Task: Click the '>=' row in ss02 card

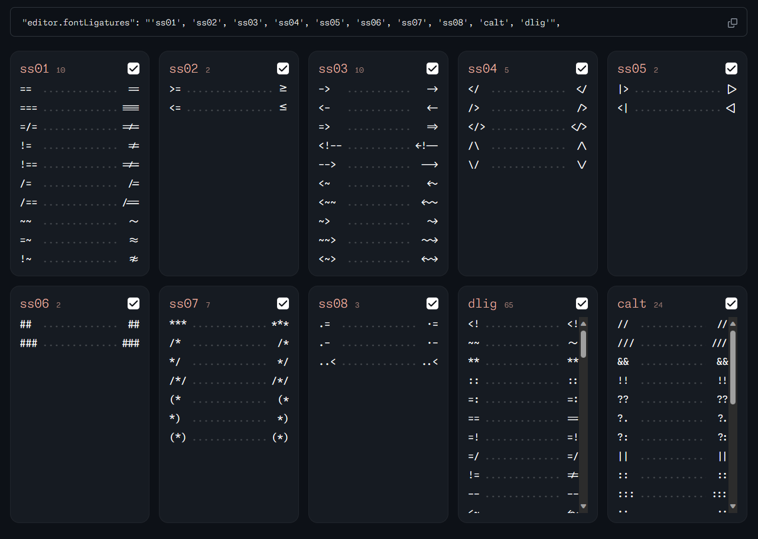Action: 229,89
